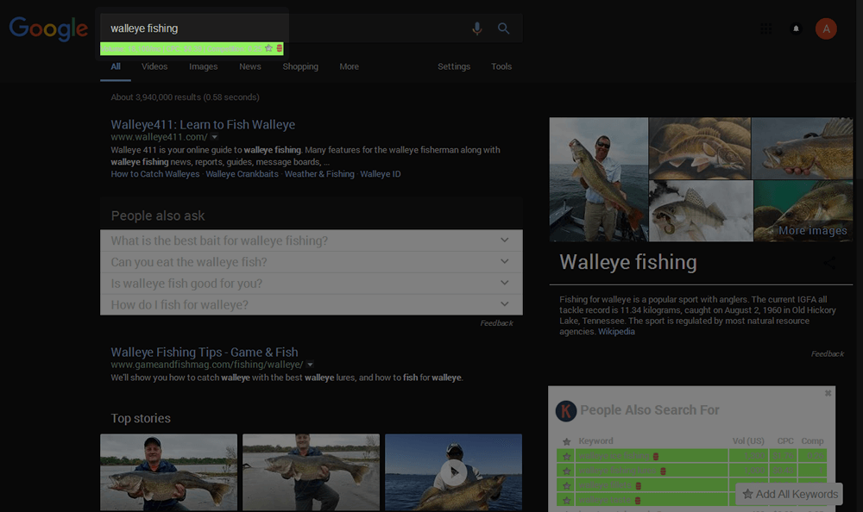The height and width of the screenshot is (512, 863).
Task: Switch to the Videos tab
Action: pyautogui.click(x=154, y=66)
